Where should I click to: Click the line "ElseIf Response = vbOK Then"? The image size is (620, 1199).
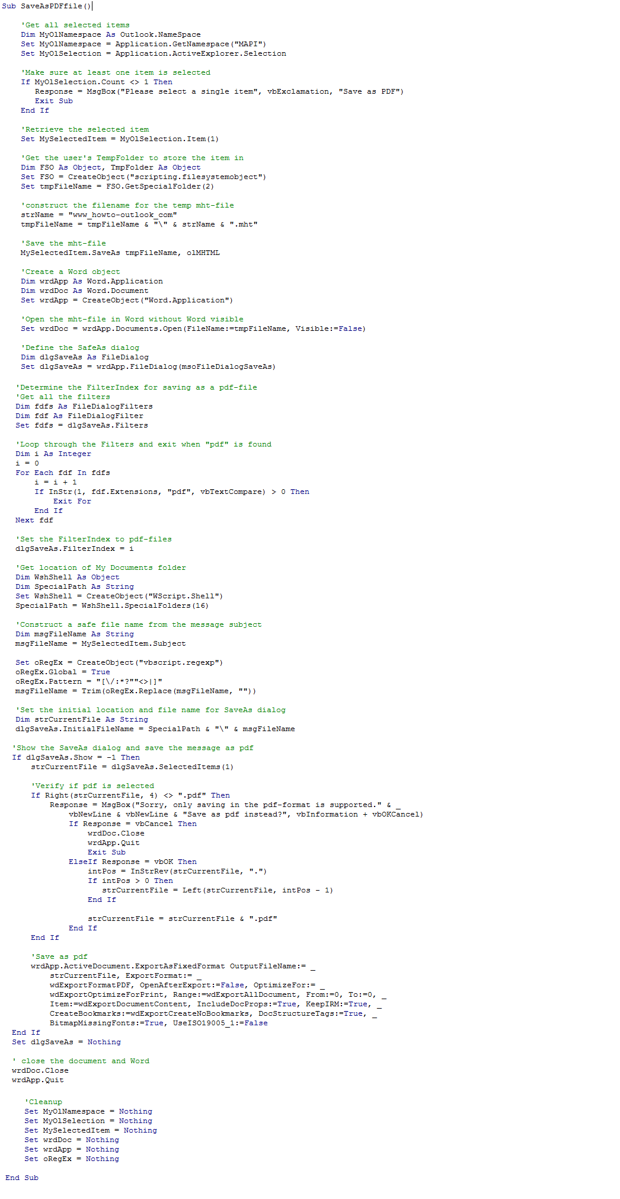click(133, 862)
